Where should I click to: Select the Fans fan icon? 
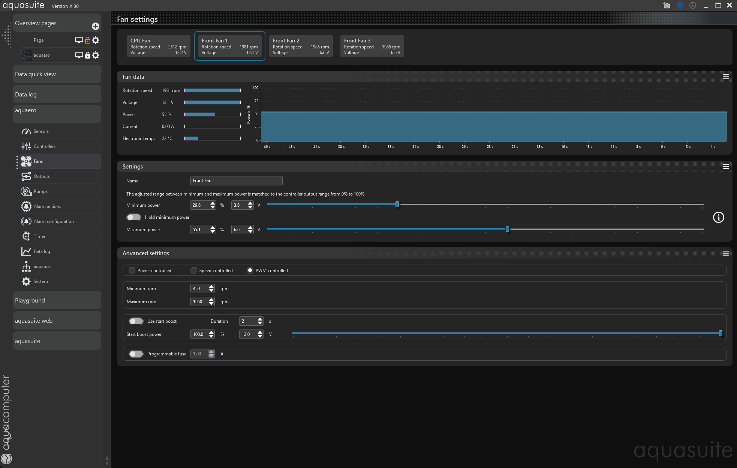click(x=26, y=161)
